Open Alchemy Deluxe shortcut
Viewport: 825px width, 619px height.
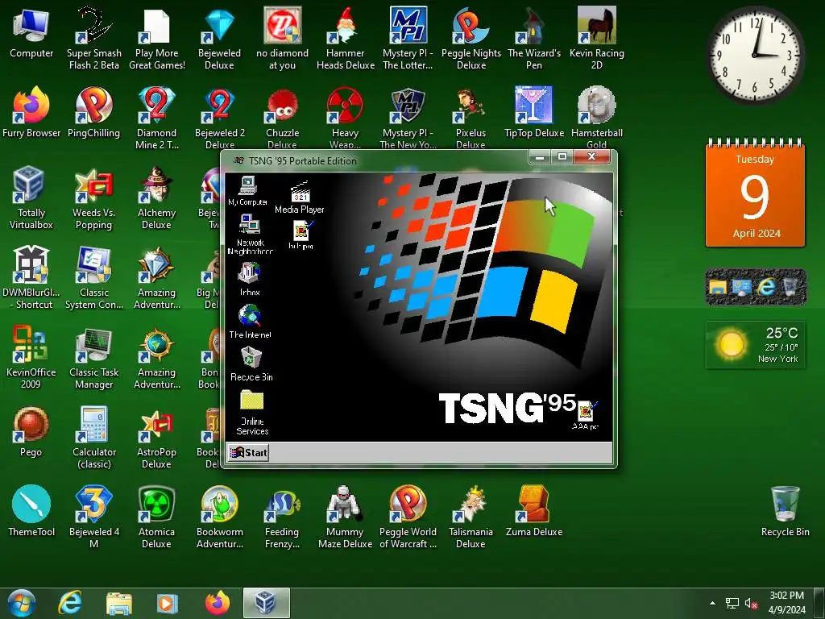click(x=157, y=198)
